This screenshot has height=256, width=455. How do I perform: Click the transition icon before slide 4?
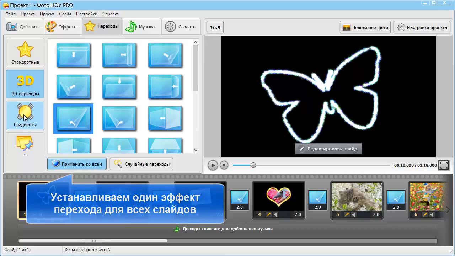click(x=239, y=197)
